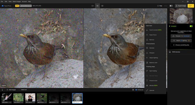195x105 pixels.
Task: Expand Choose something else options
Action: pos(181,45)
